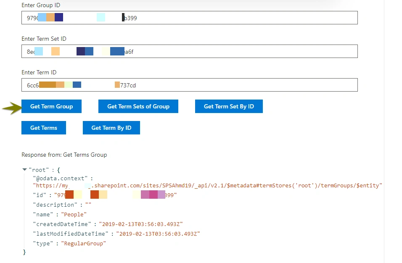This screenshot has width=402, height=263.
Task: Click the "type" key in JSON response
Action: coord(43,243)
